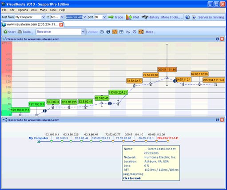The image size is (227, 190).
Task: Expand the More Tools menu
Action: pos(172,17)
